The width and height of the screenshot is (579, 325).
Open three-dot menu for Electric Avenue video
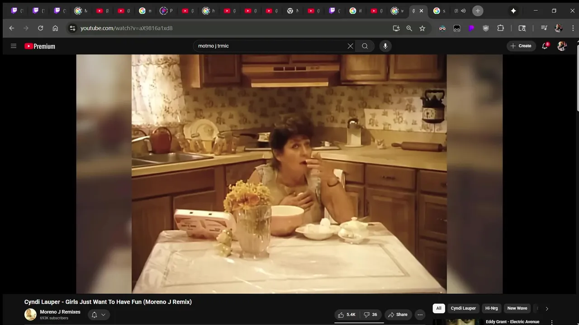(552, 322)
